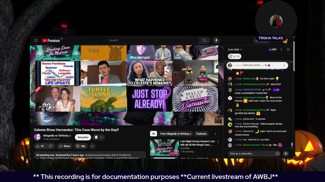Image resolution: width=325 pixels, height=182 pixels.
Task: Click the Law & Crime end-screen thumbnail
Action: [195, 52]
